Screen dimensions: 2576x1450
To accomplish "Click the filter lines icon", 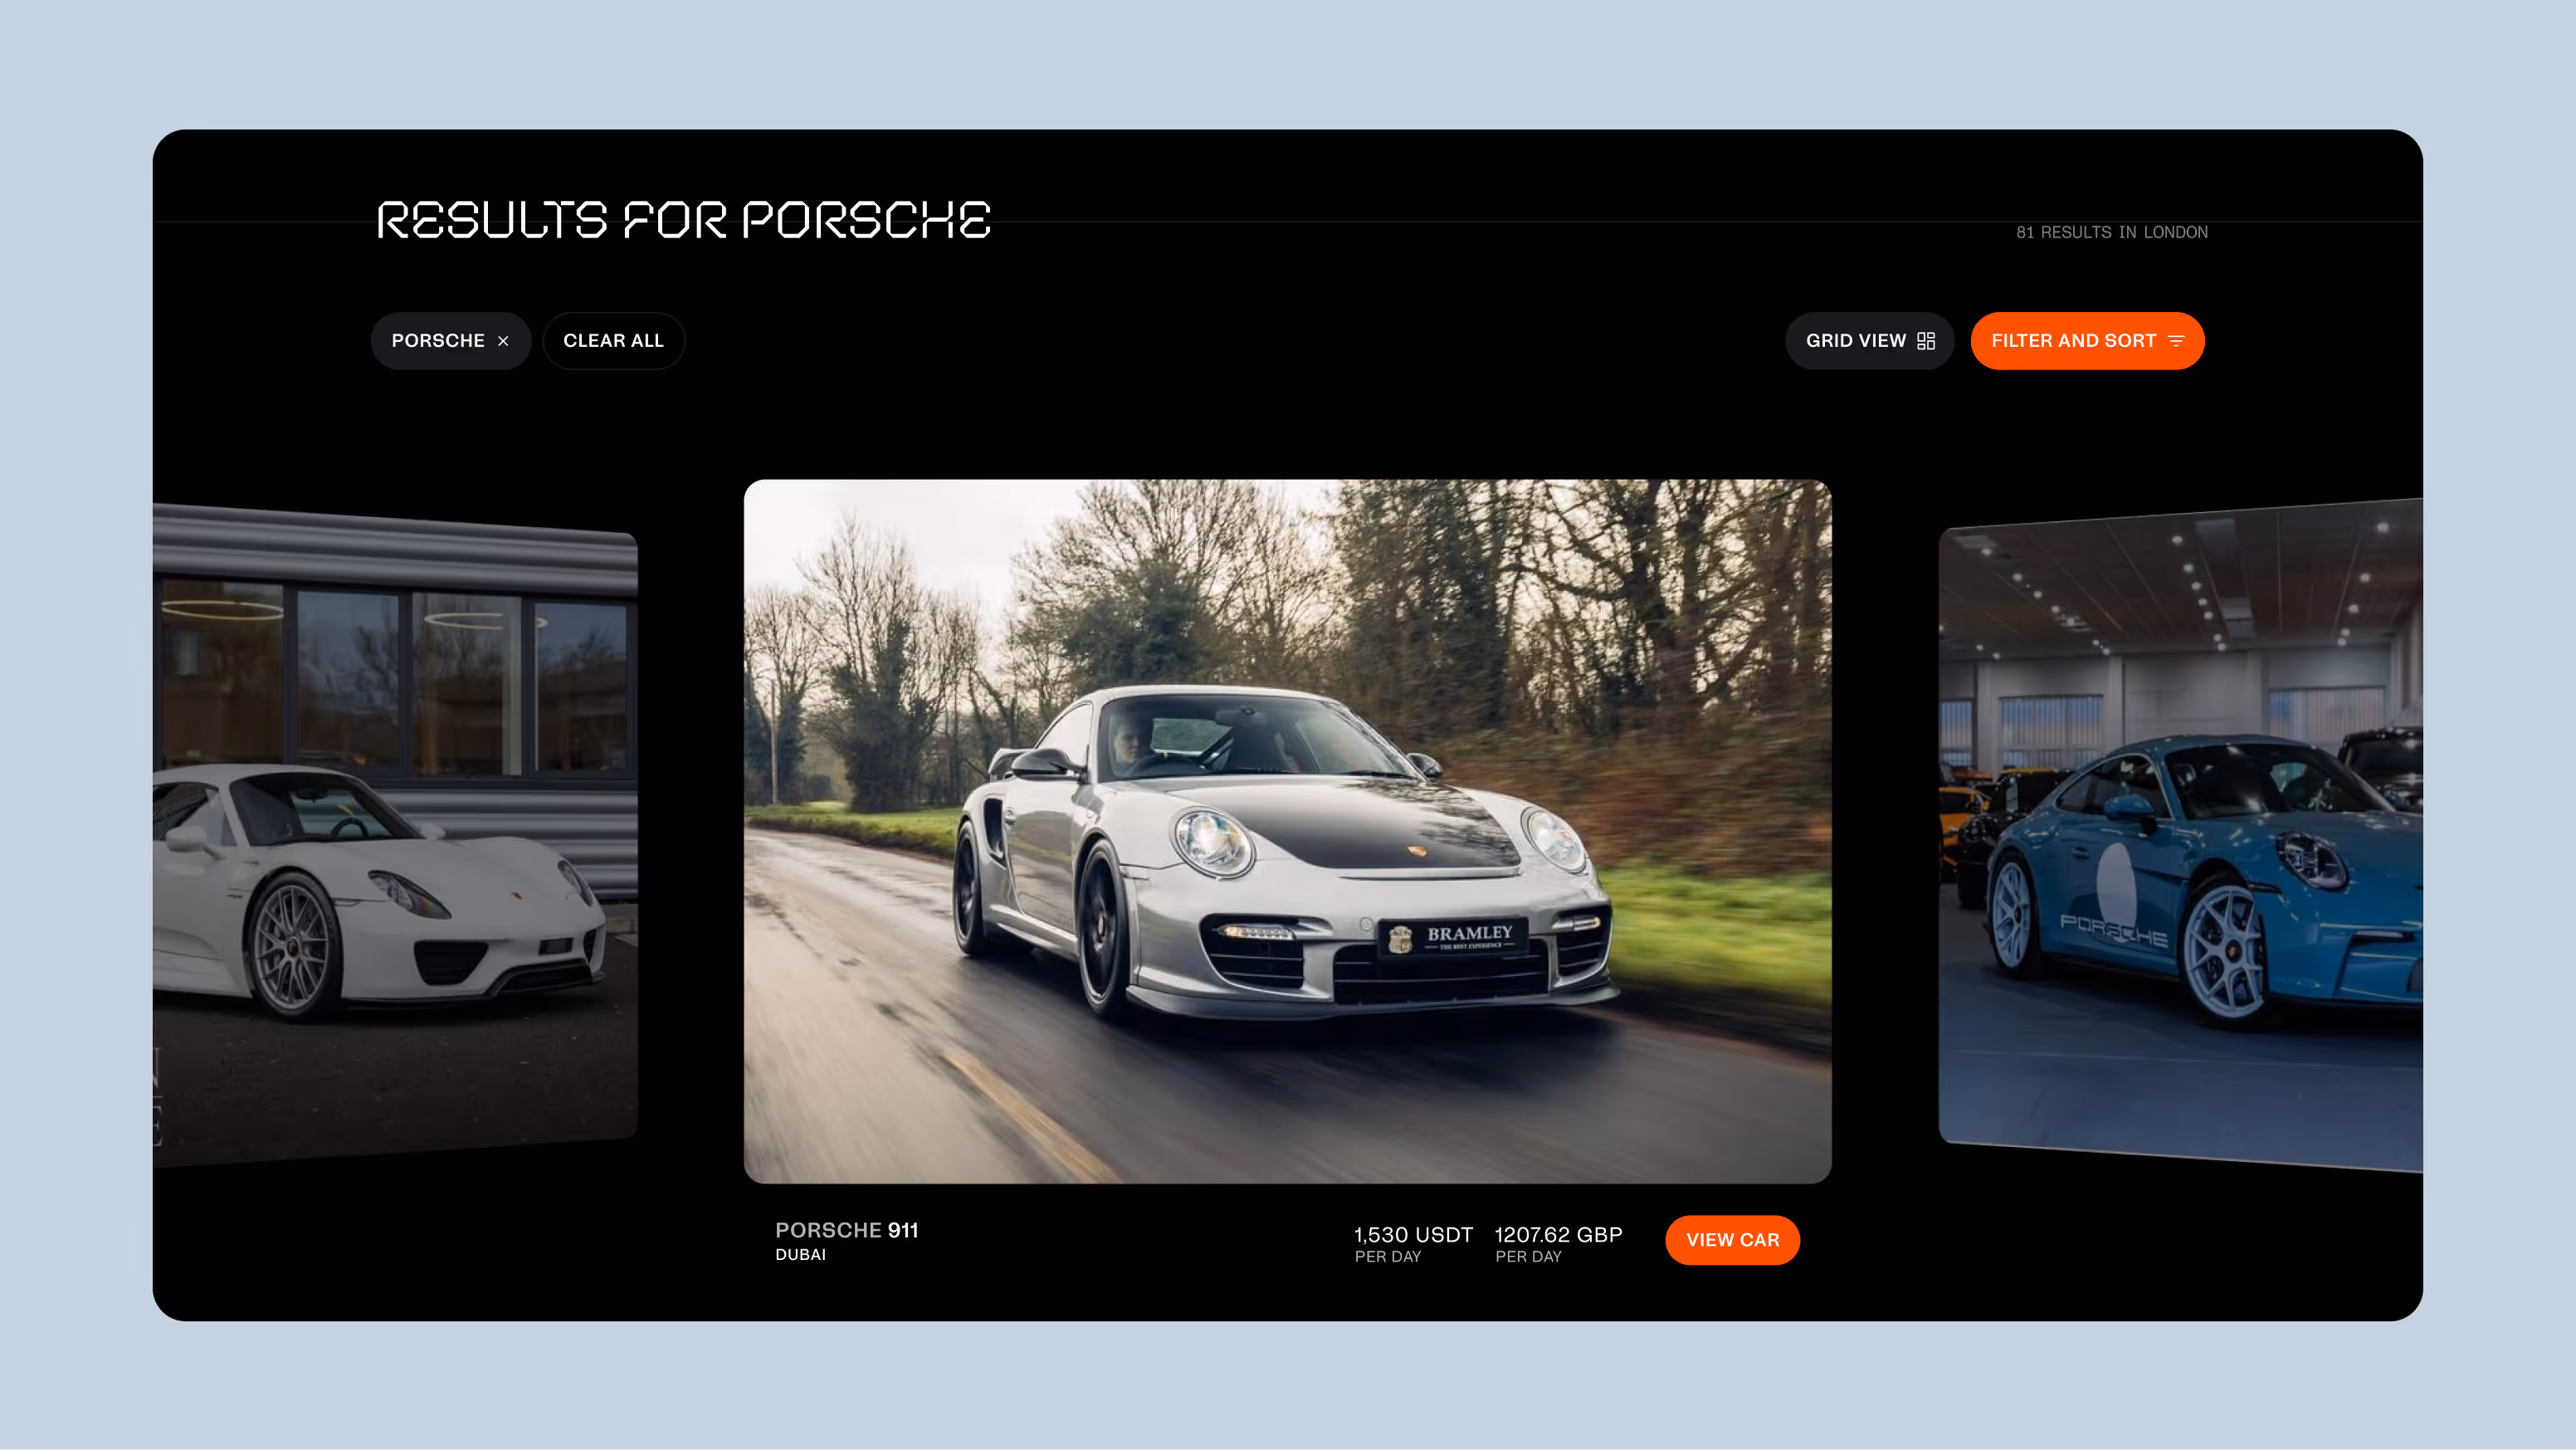I will point(2176,341).
